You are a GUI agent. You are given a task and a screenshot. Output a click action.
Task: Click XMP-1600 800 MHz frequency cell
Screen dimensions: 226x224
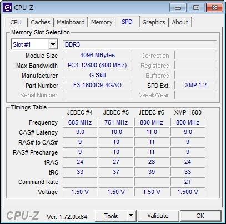(x=188, y=122)
